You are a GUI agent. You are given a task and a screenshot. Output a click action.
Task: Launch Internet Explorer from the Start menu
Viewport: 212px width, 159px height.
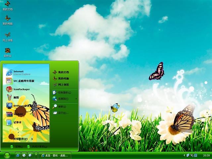point(18,73)
